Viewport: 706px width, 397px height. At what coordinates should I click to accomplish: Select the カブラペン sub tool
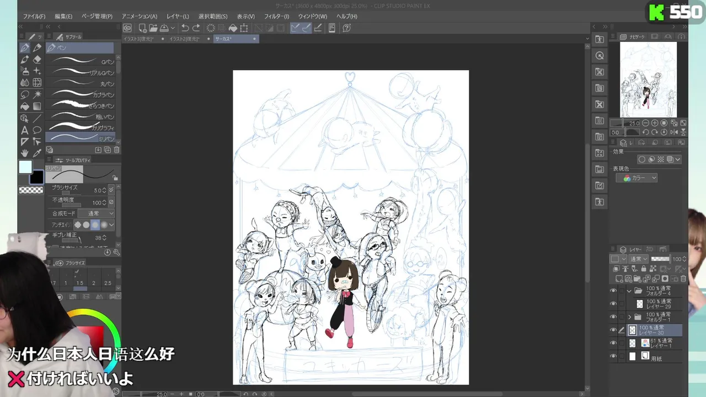(x=81, y=94)
